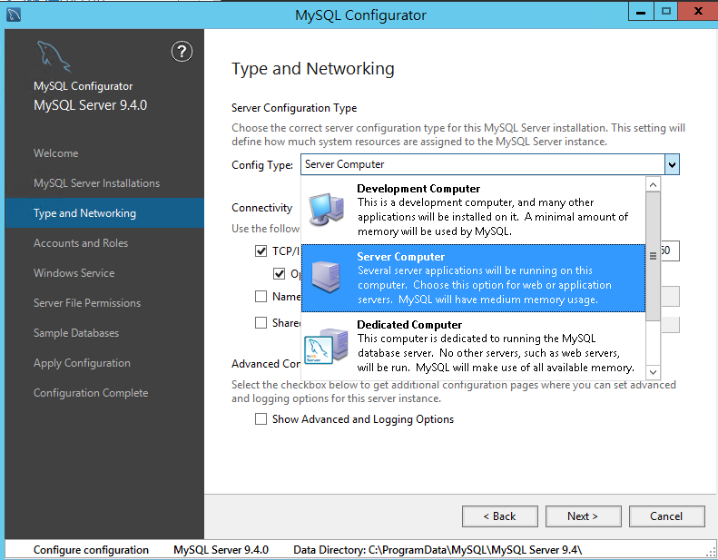Image resolution: width=718 pixels, height=560 pixels.
Task: Click the Server Computer tower icon
Action: click(326, 277)
